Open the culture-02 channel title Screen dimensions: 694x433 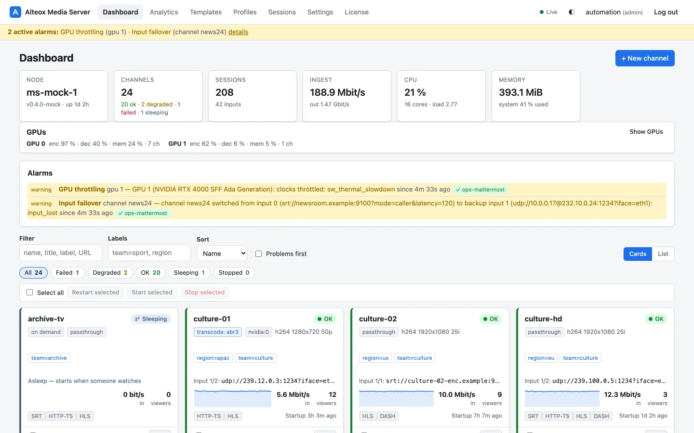pos(378,319)
